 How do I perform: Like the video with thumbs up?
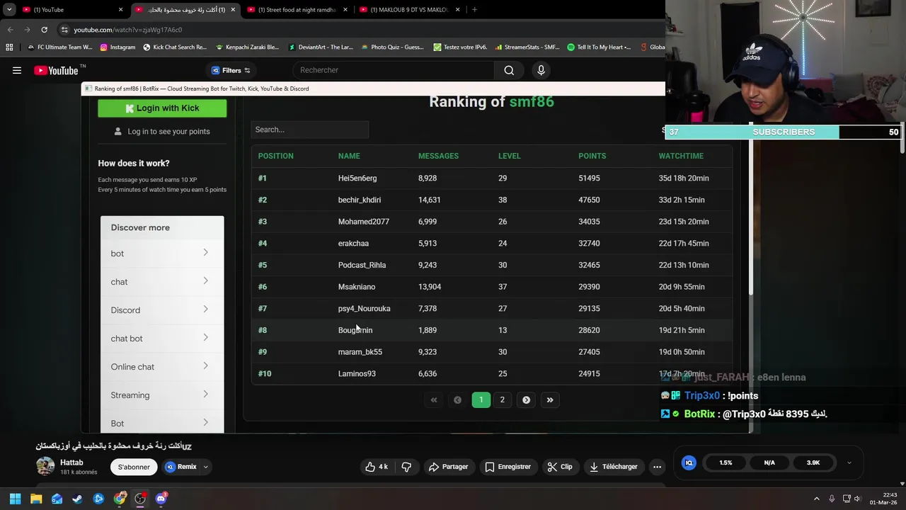[377, 467]
